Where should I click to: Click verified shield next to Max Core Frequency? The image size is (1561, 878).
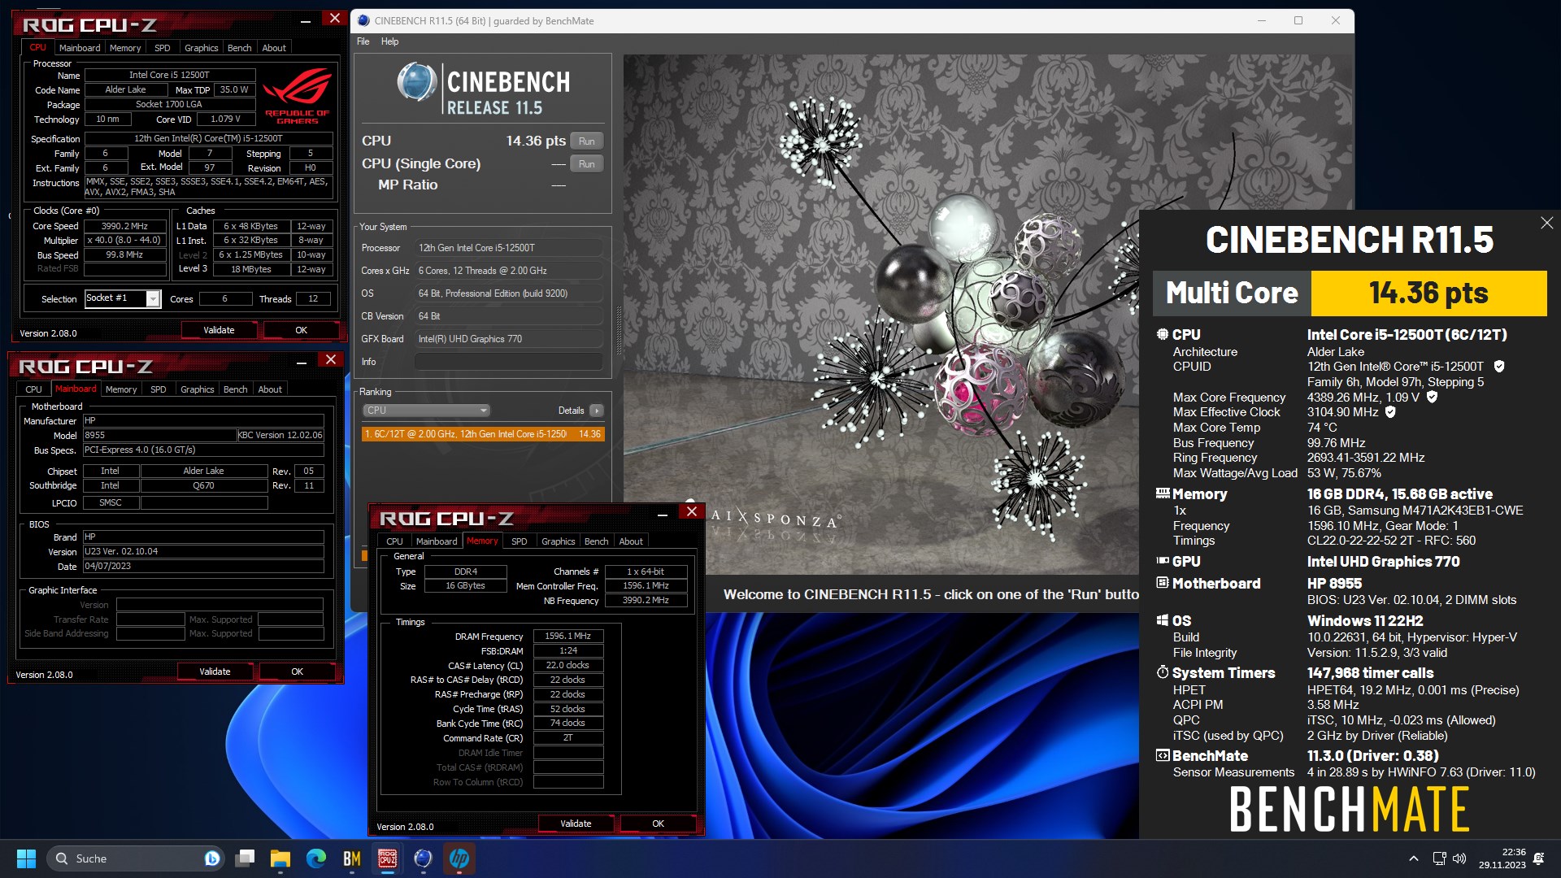coord(1432,398)
